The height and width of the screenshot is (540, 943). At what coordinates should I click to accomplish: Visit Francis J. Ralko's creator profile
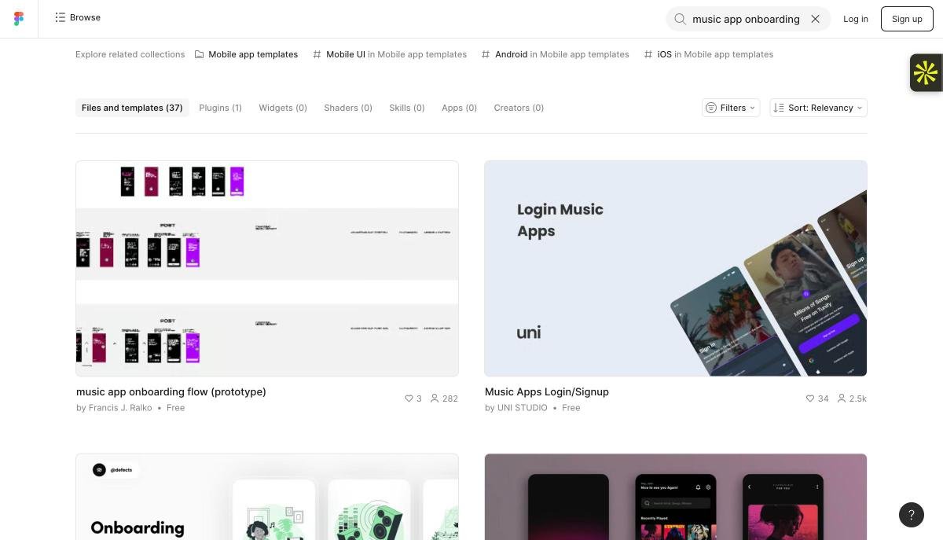click(120, 408)
